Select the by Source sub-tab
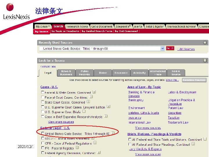The height and width of the screenshot is (157, 209). click(x=42, y=32)
